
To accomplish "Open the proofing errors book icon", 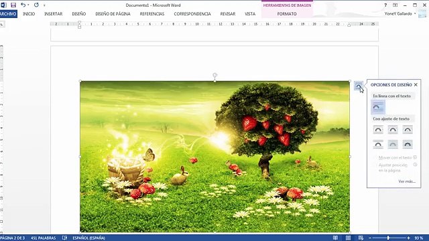I will pyautogui.click(x=64, y=238).
